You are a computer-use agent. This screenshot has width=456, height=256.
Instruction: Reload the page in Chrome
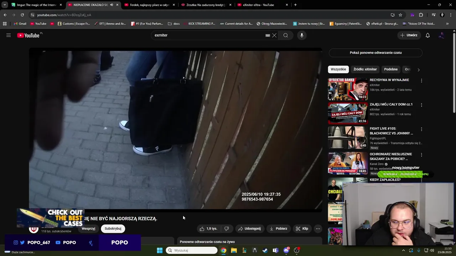[22, 15]
